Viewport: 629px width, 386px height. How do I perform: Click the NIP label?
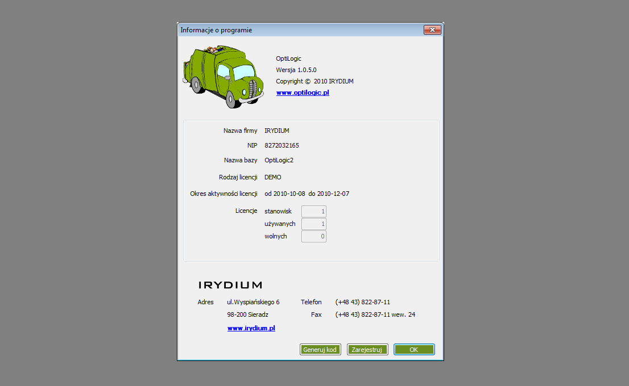(253, 145)
